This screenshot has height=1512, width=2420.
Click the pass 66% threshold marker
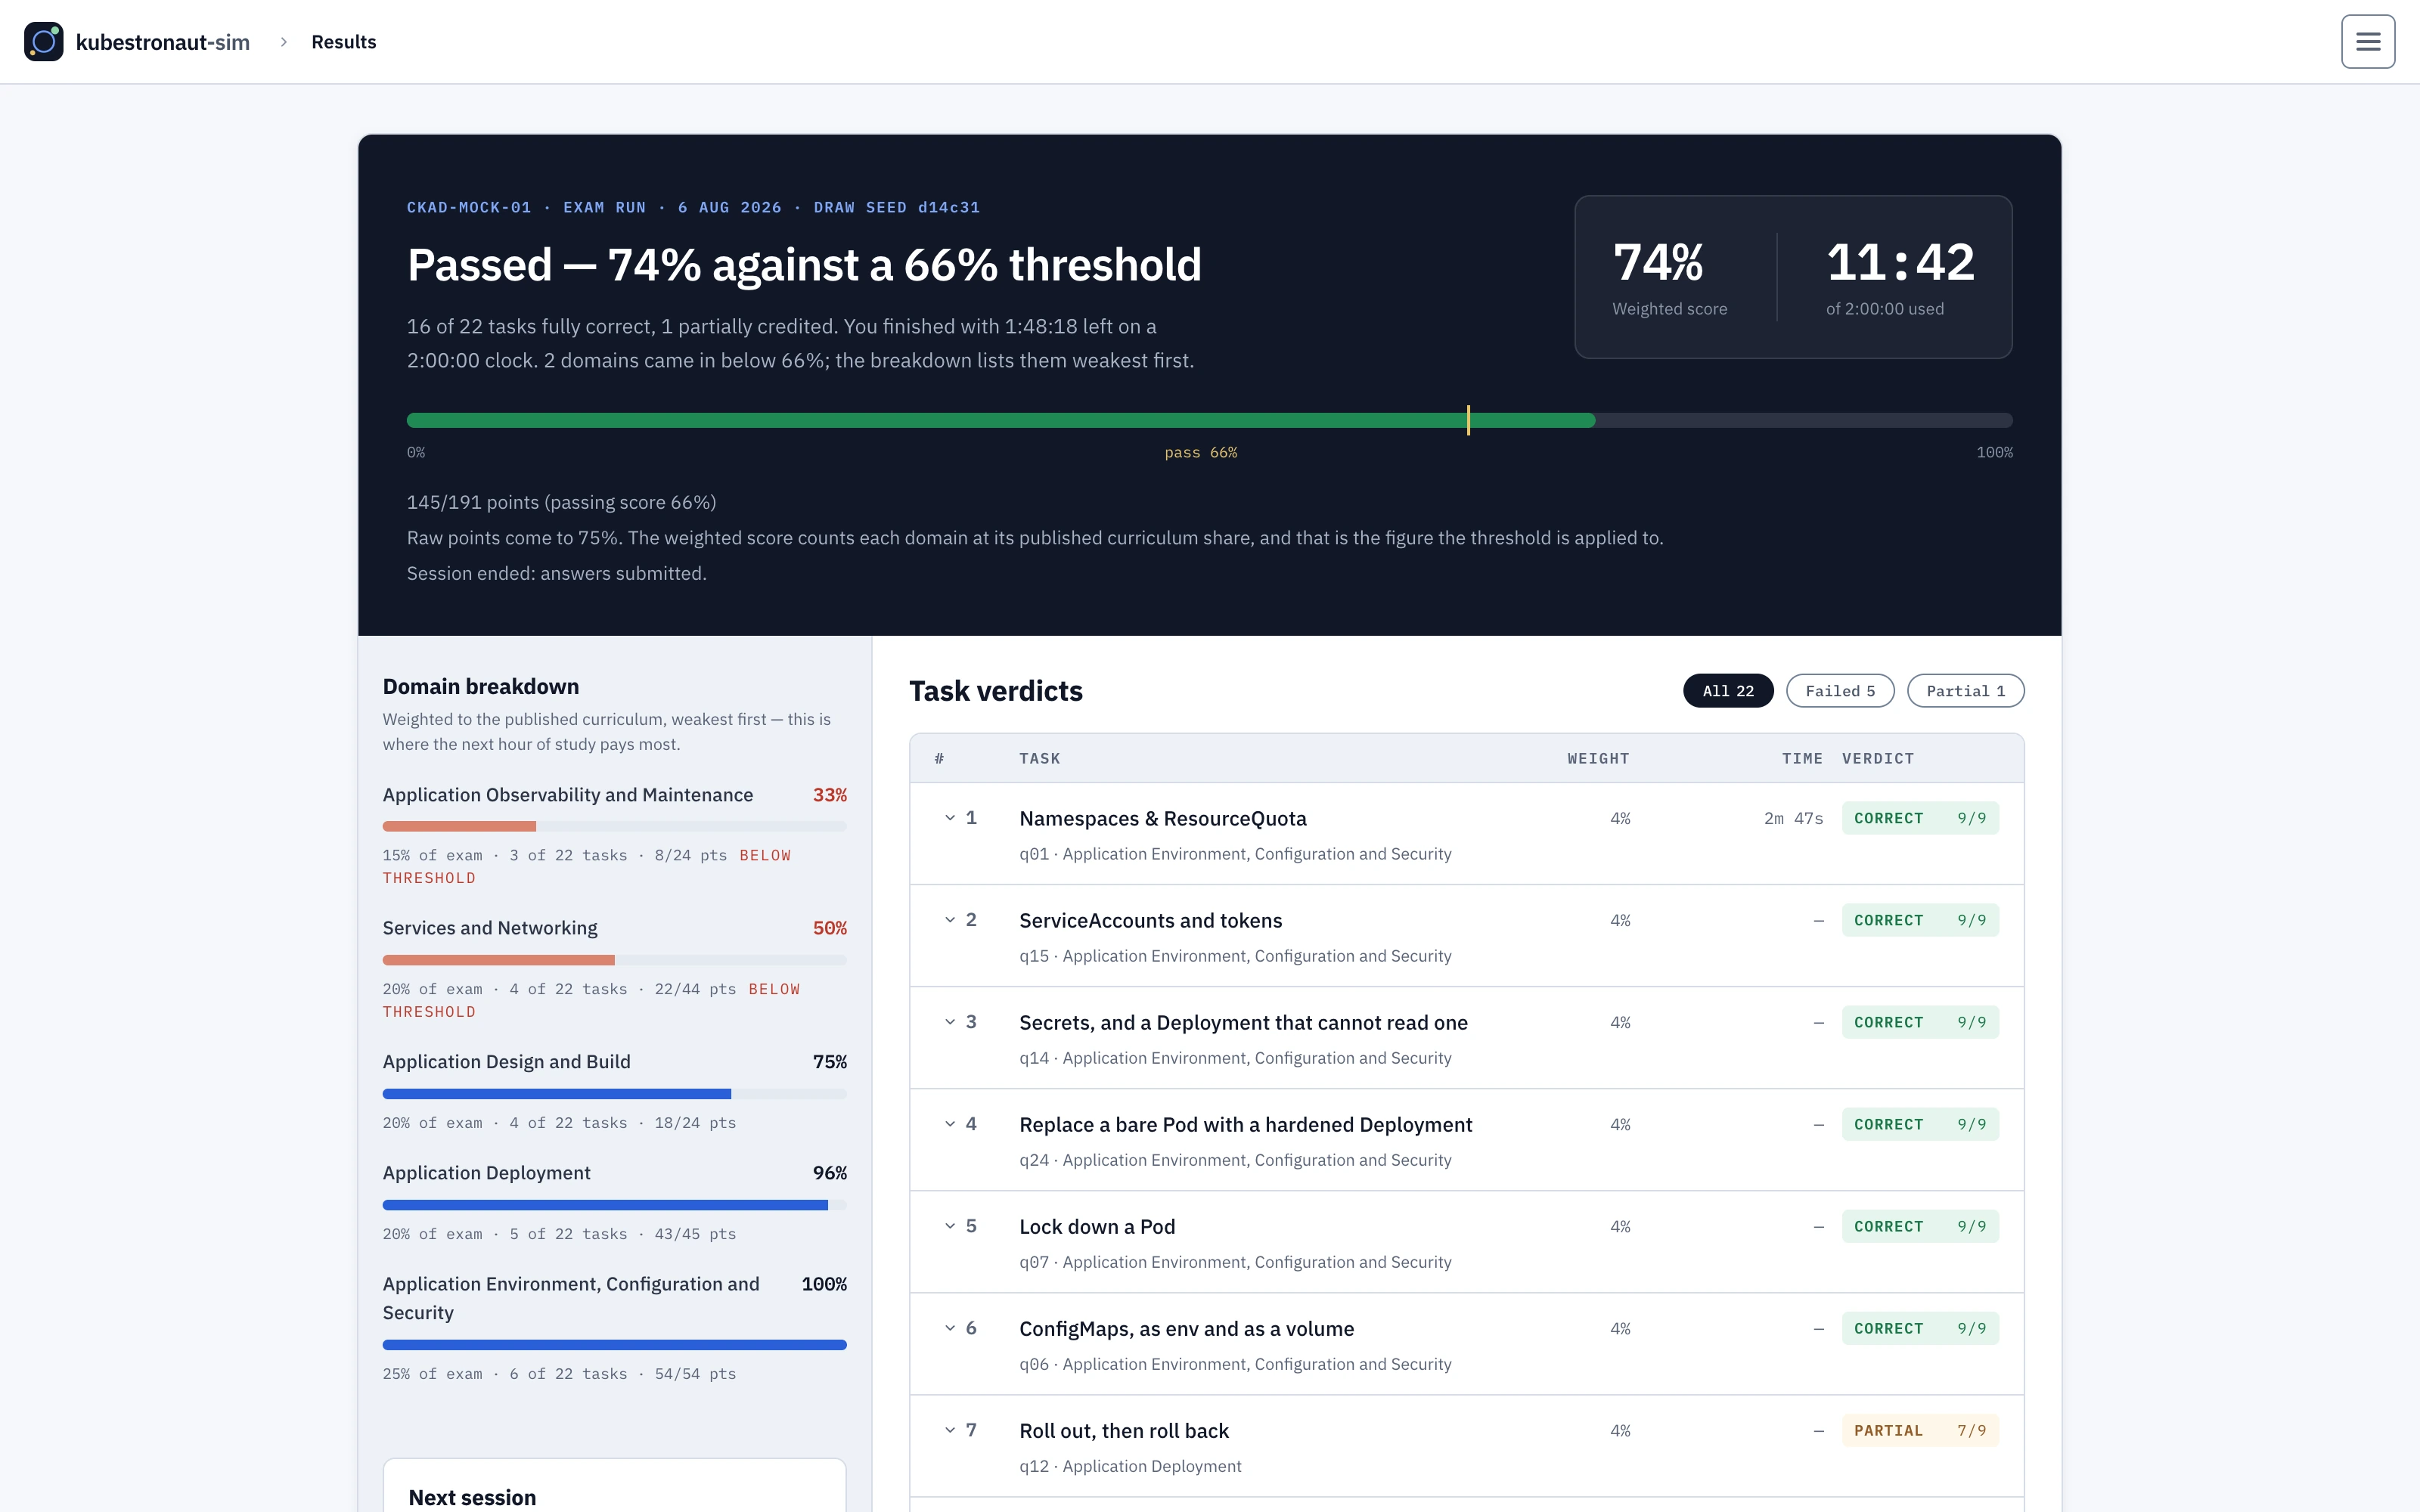click(1468, 420)
